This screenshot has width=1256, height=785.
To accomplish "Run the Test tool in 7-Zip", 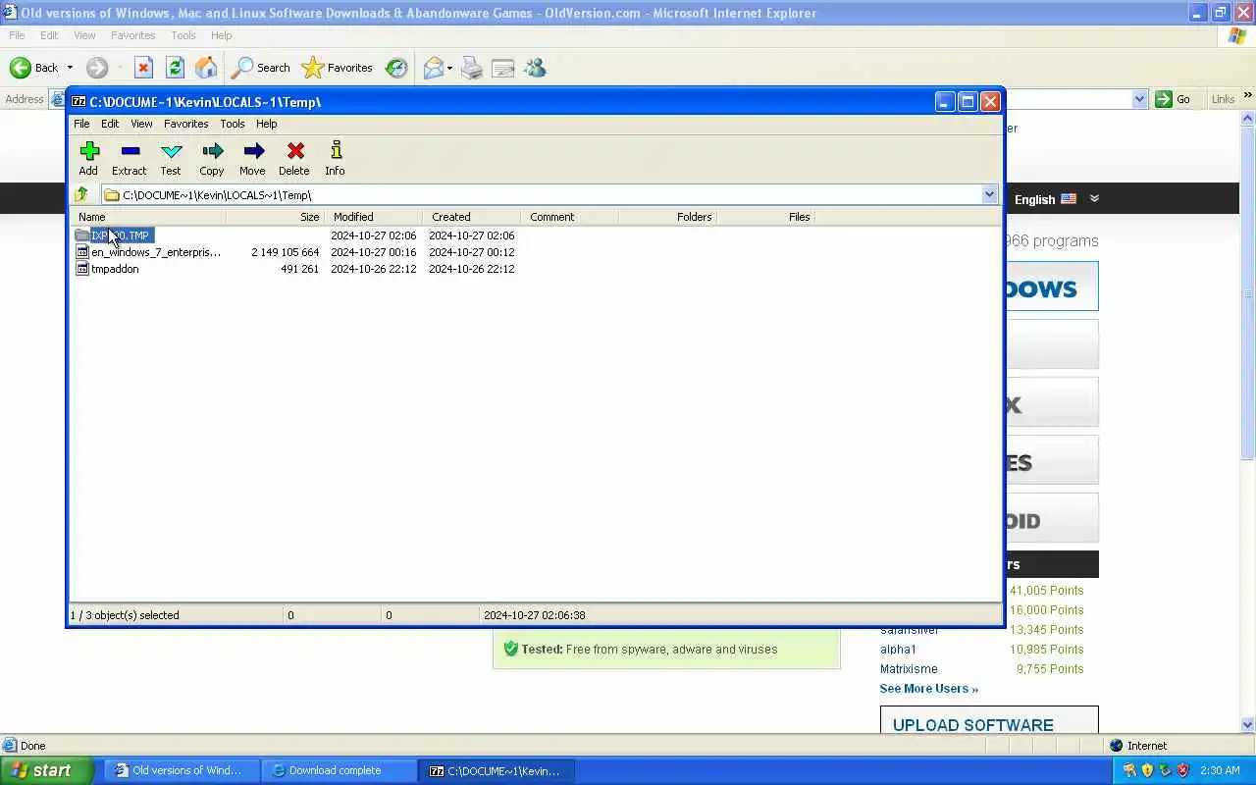I will (x=171, y=157).
